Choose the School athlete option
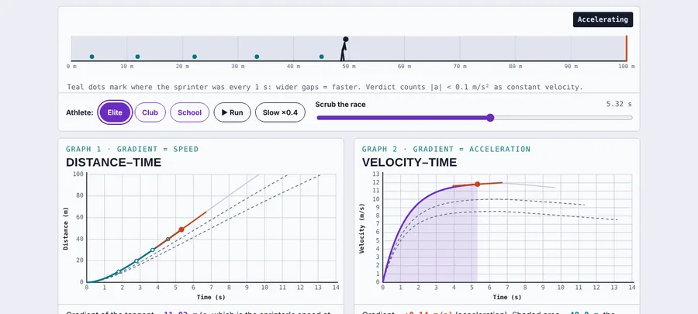 pos(190,112)
